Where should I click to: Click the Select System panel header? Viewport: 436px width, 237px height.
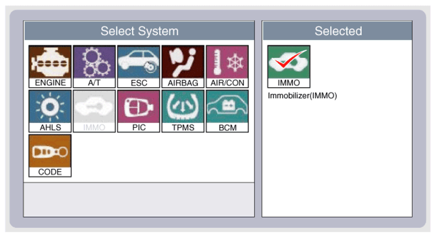[x=139, y=31]
